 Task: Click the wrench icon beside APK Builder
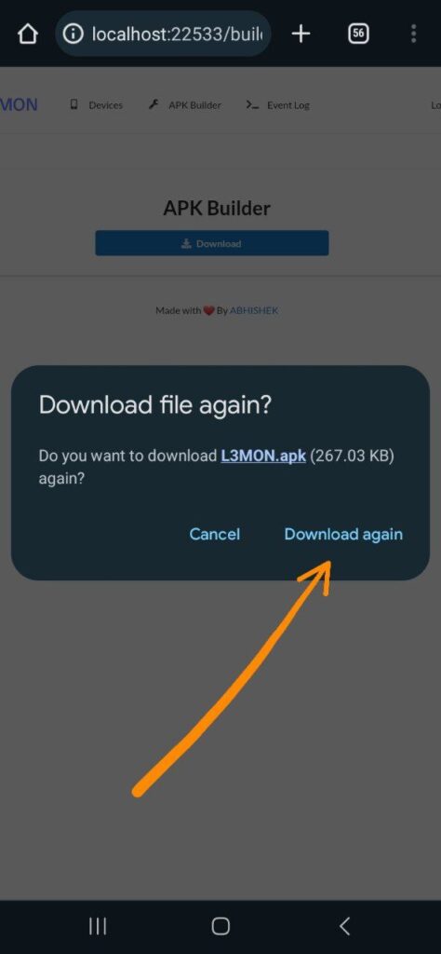point(154,104)
